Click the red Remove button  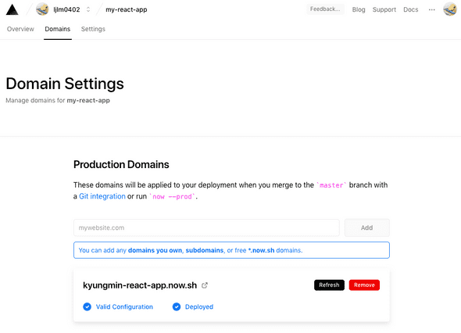tap(364, 285)
